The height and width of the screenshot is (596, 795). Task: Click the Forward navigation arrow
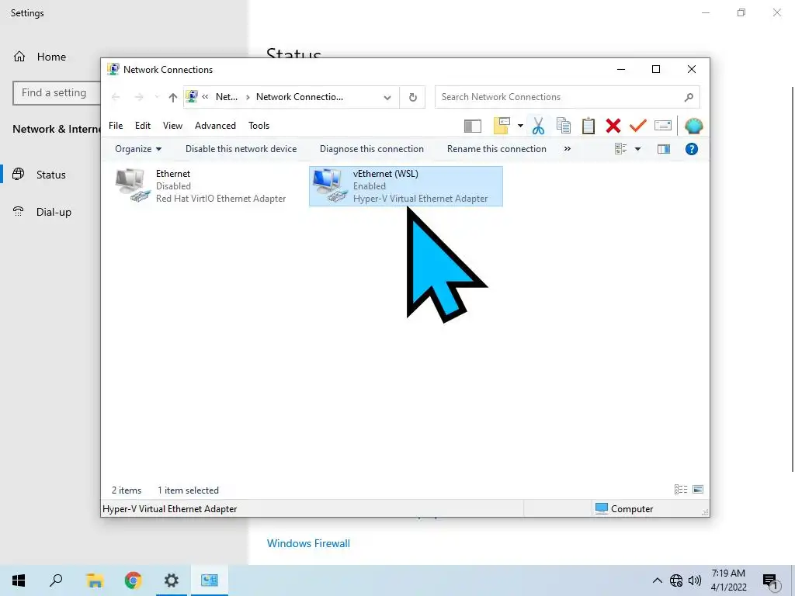point(139,97)
